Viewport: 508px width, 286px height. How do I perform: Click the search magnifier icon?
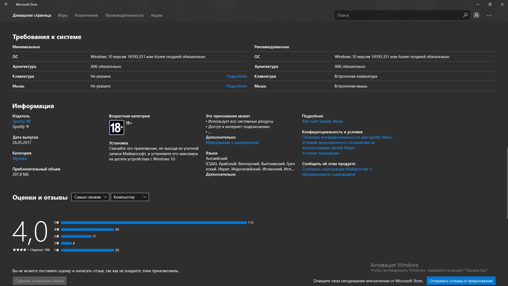465,15
